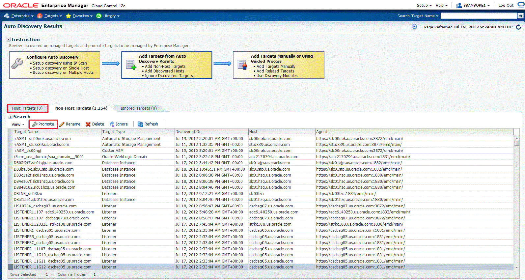
Task: Click host cell adc2170794.us.oracle.com
Action: coord(274,157)
